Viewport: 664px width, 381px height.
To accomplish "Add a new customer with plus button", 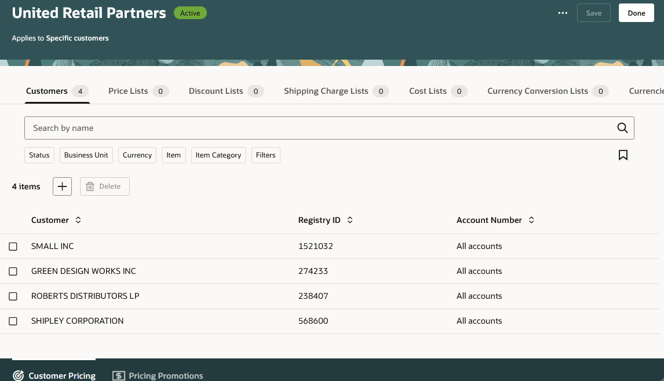I will click(62, 186).
